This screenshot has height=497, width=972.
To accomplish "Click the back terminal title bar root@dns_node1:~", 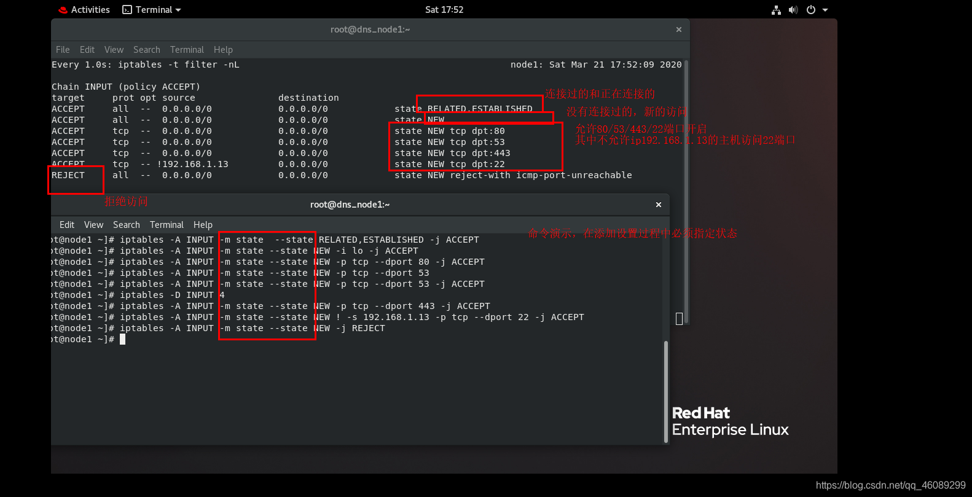I will 370,29.
